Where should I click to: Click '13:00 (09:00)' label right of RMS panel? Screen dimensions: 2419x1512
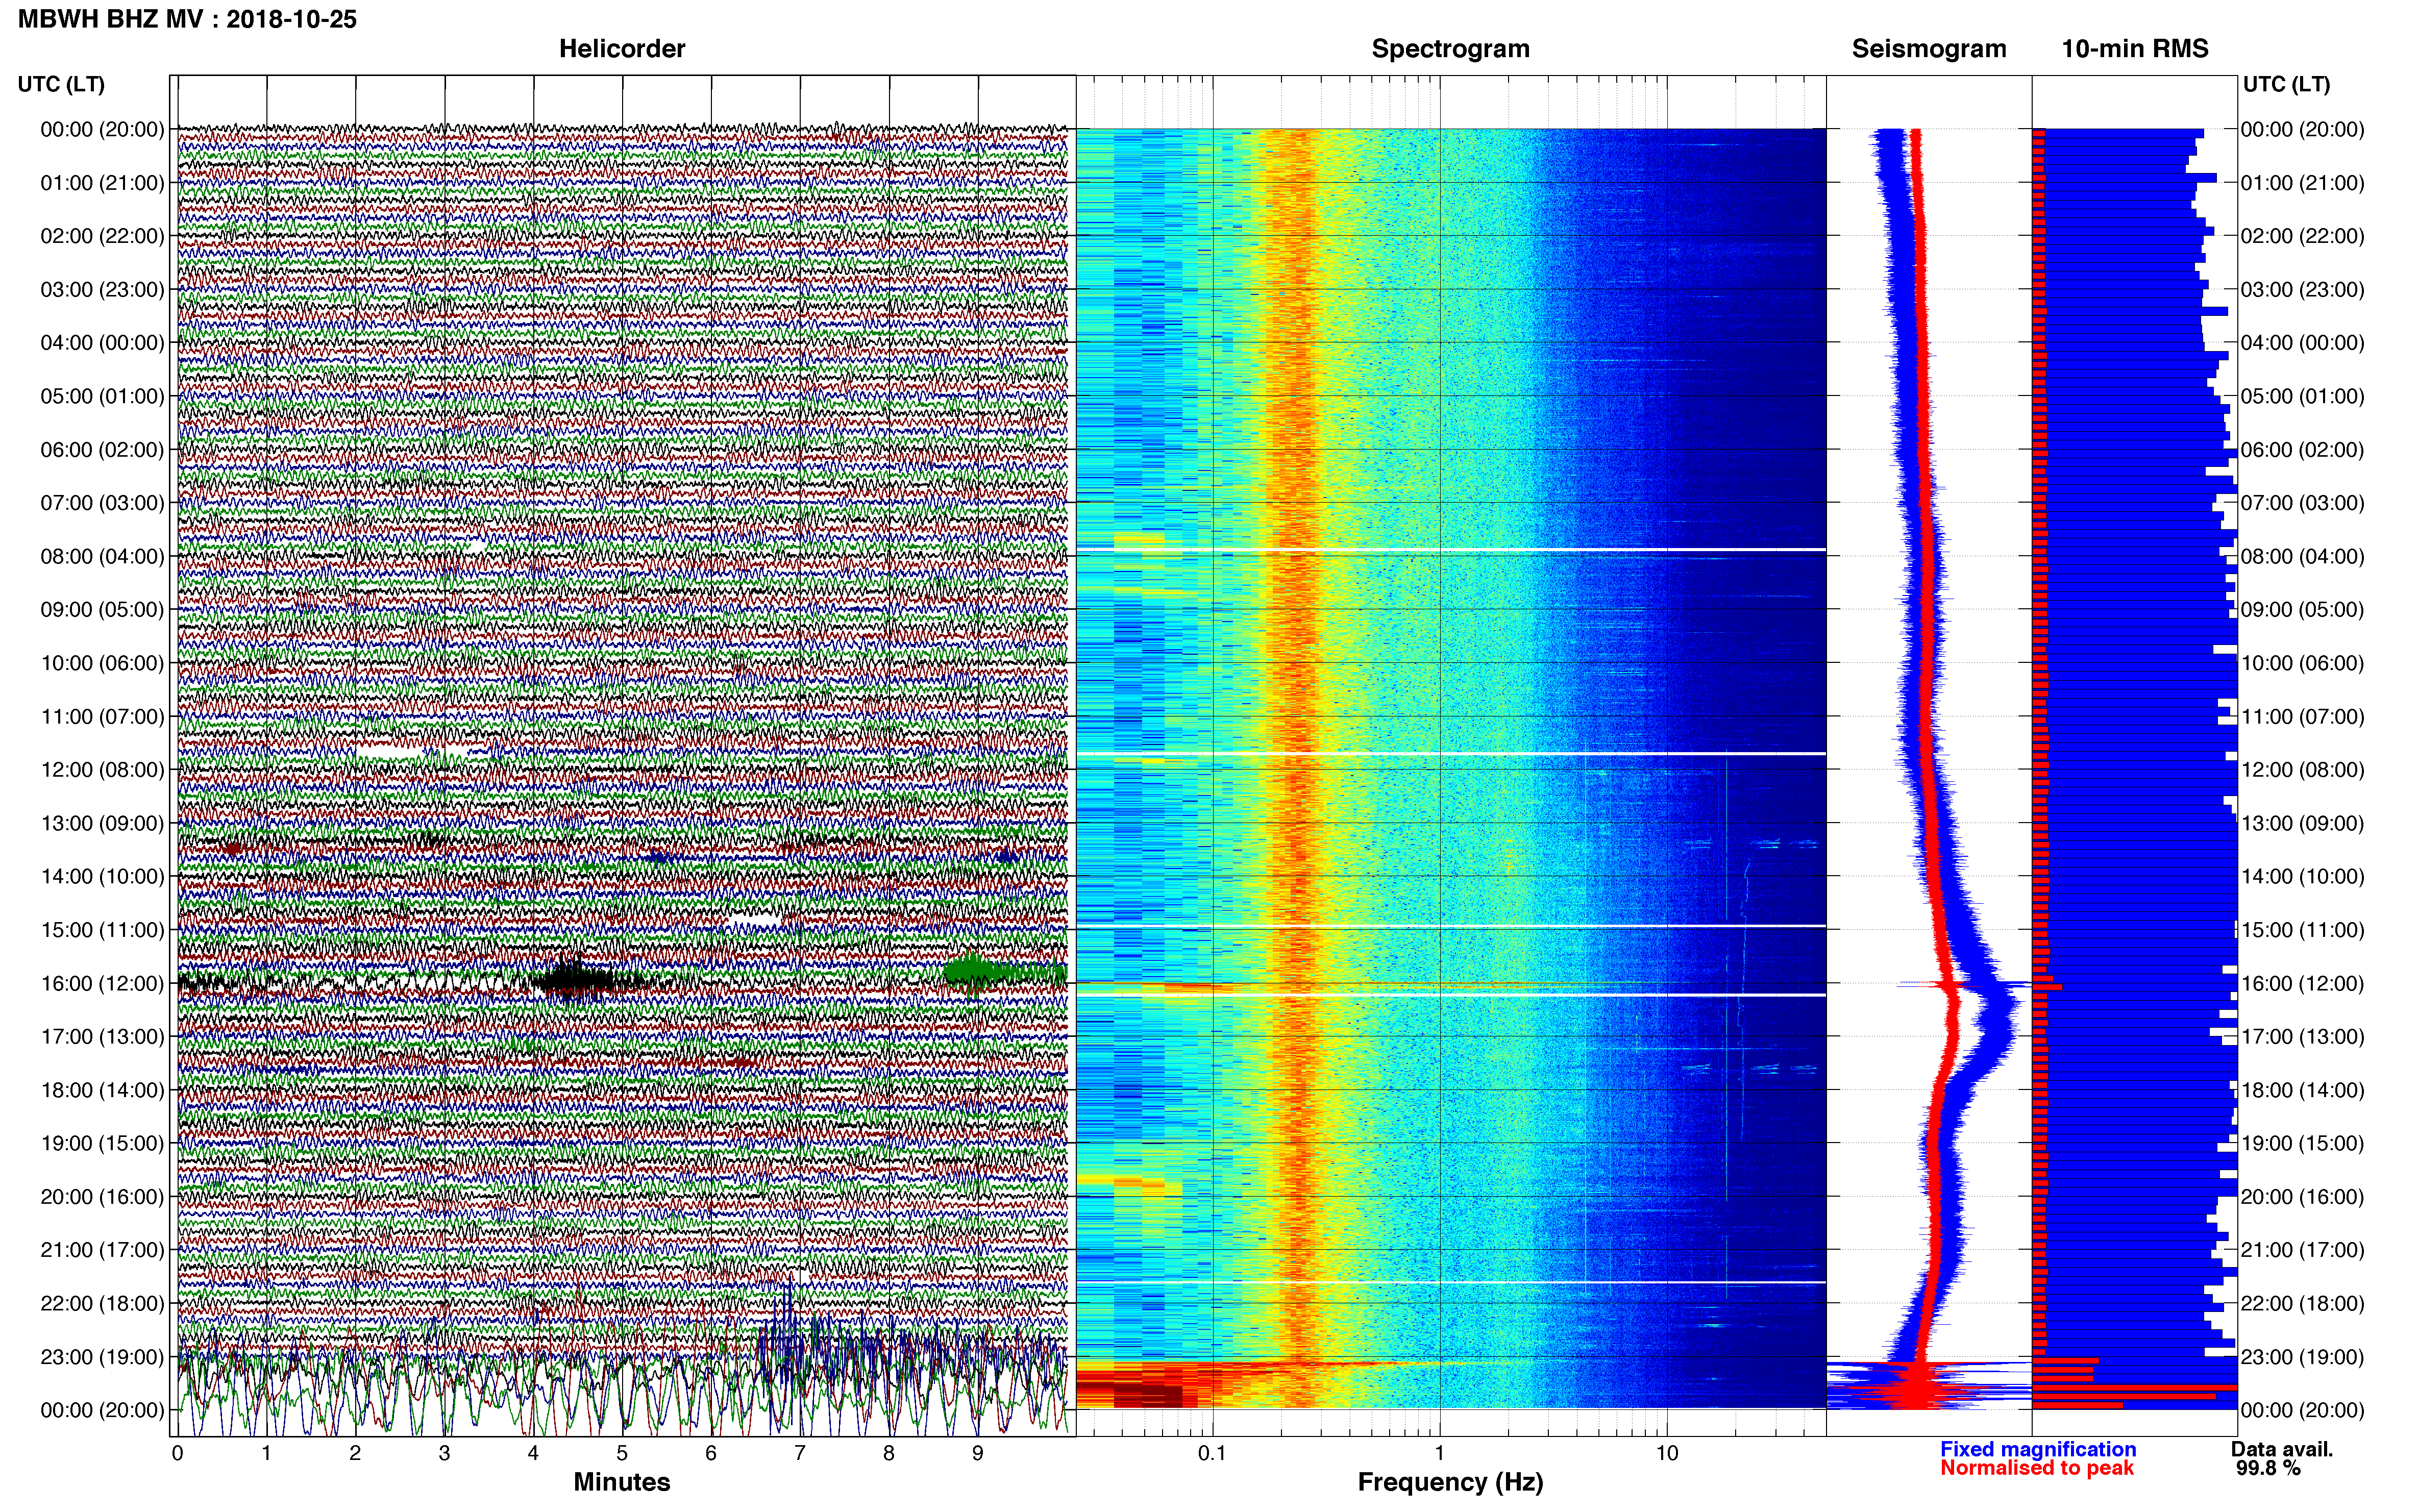pos(2302,823)
